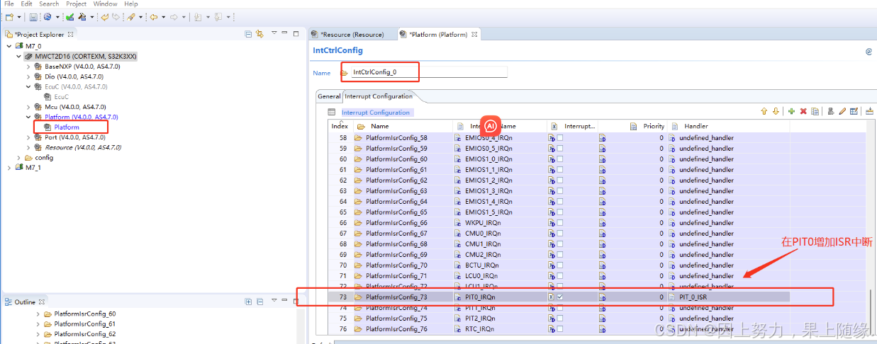Toggle interrupt checkbox for EMIOS1_0_IRQn row
This screenshot has height=344, width=877.
[x=560, y=159]
